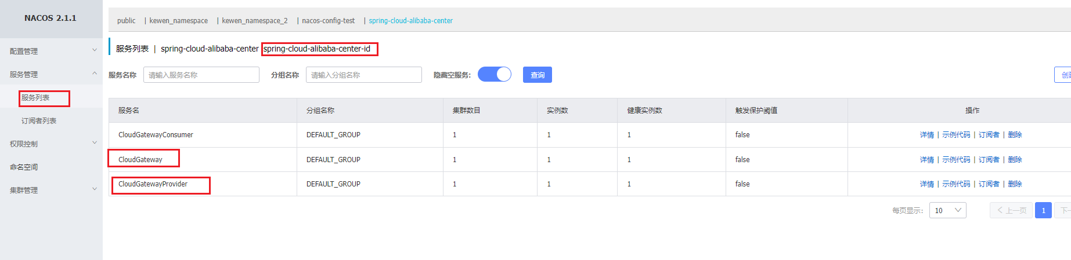Open 详情 for CloudGatewayProvider
This screenshot has height=260, width=1071.
pos(927,184)
